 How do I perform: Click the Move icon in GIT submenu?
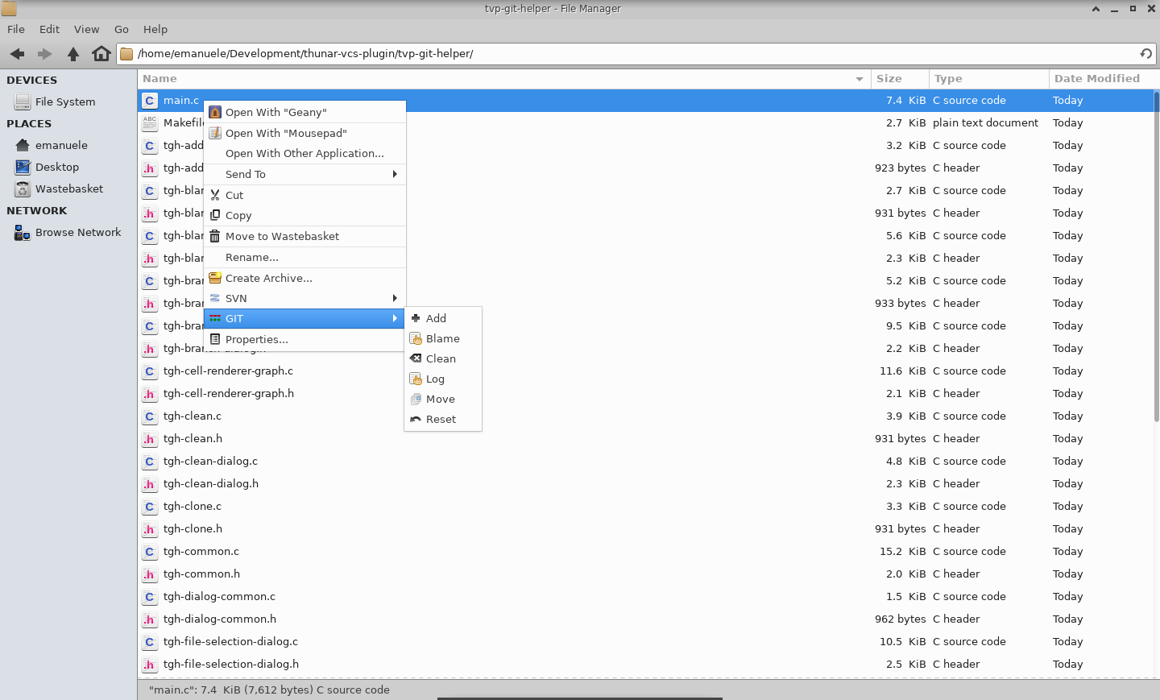tap(416, 399)
